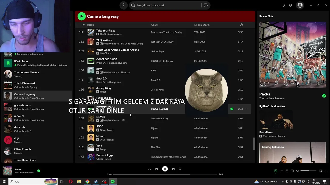The width and height of the screenshot is (330, 185).
Task: Sort by Albüm column header
Action: (x=154, y=25)
